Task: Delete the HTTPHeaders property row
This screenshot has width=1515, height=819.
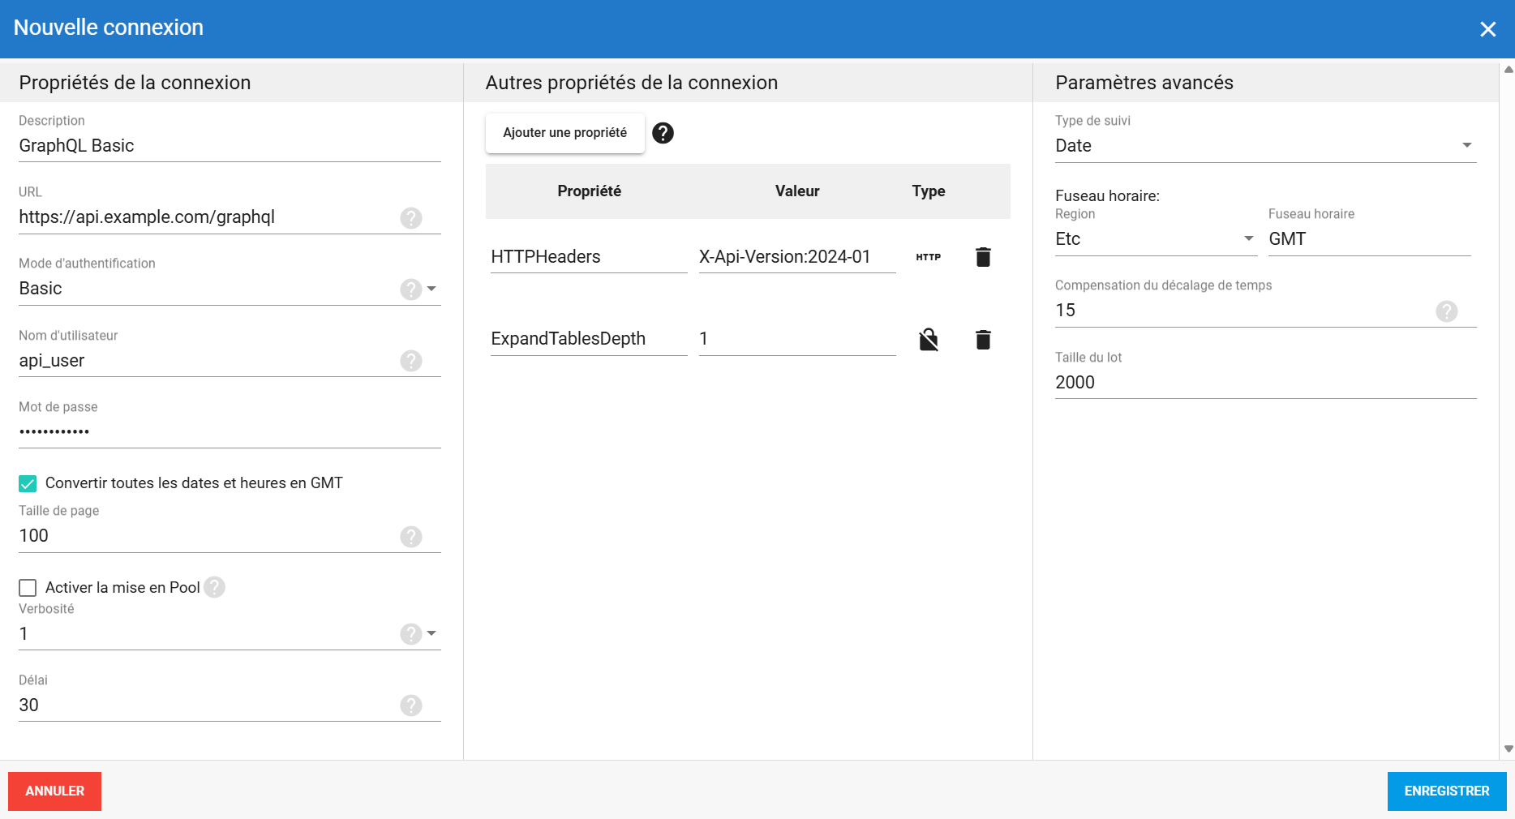Action: coord(983,257)
